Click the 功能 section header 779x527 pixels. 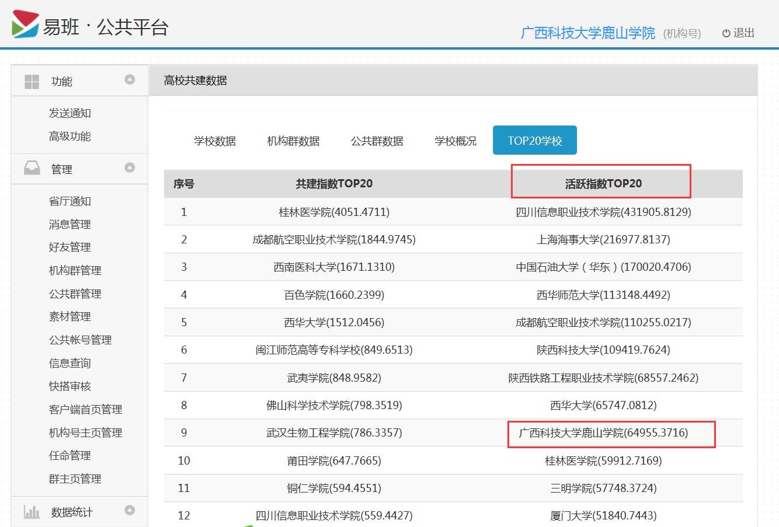click(79, 81)
